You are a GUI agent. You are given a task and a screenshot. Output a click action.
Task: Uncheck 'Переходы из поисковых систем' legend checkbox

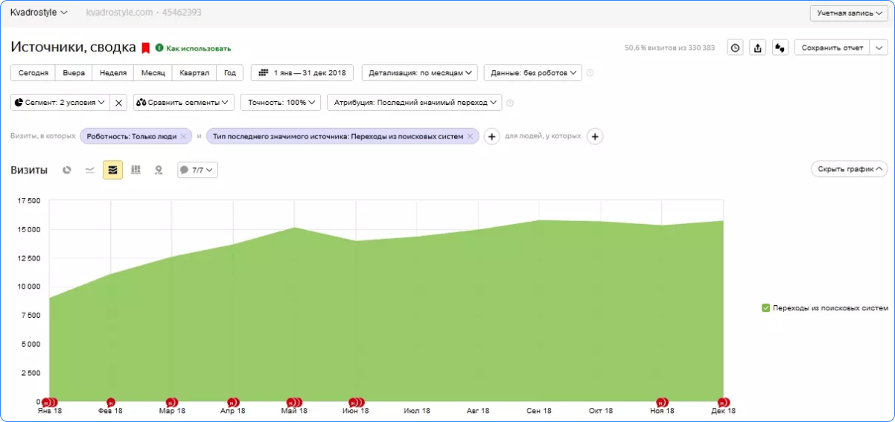765,308
